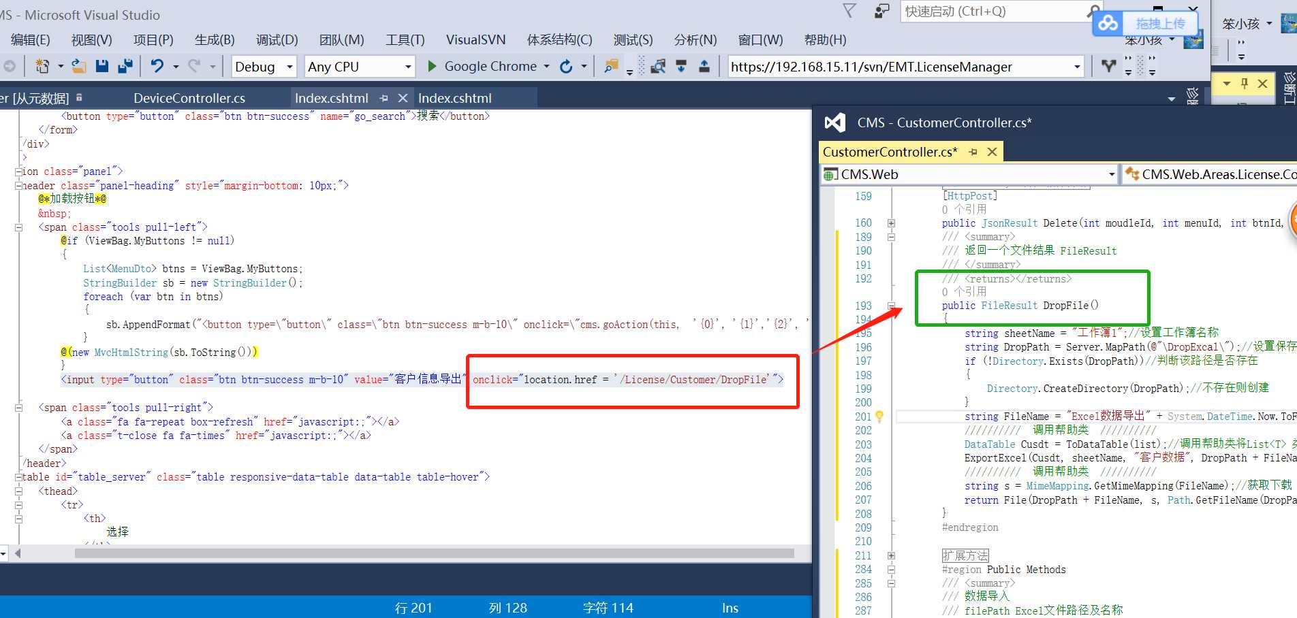Click the VisualSVN commit icon with up arrow
The height and width of the screenshot is (618, 1297).
pyautogui.click(x=704, y=66)
